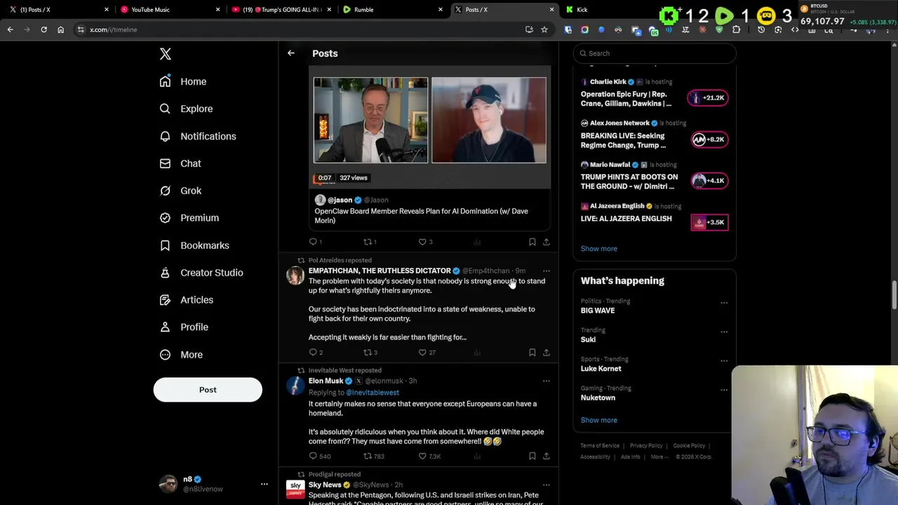Open left video thumbnail of man with microphone
Image resolution: width=898 pixels, height=505 pixels.
coord(370,120)
